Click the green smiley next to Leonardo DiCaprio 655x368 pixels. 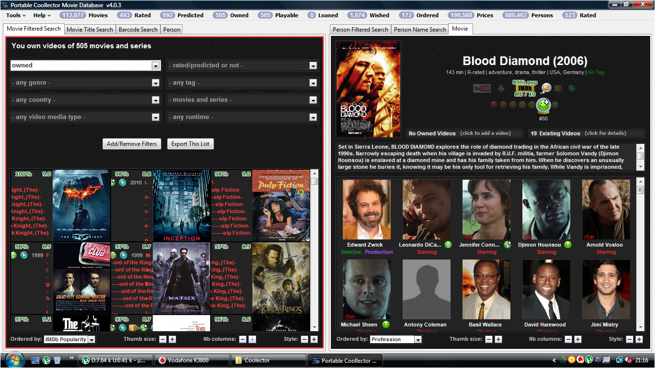coord(448,245)
